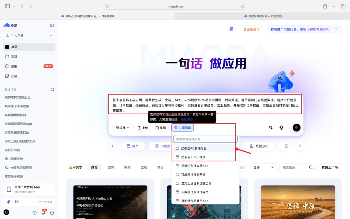The image size is (350, 219).
Task: Select 摄影师作品展示App in backend dropdown
Action: point(205,201)
